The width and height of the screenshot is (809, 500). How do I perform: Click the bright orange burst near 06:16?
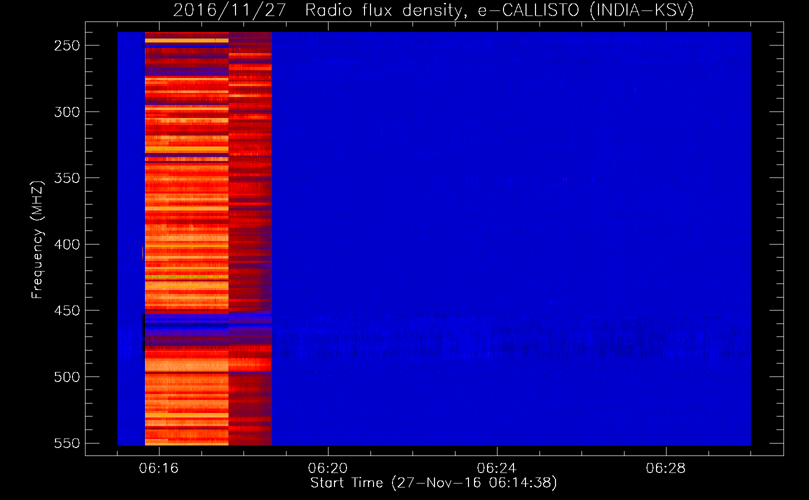(x=186, y=238)
